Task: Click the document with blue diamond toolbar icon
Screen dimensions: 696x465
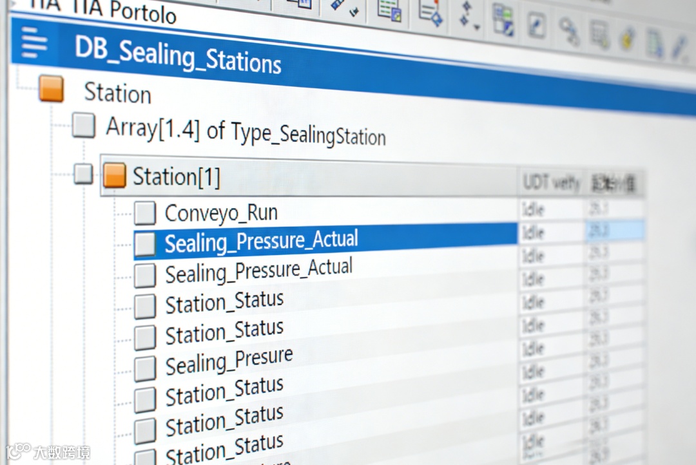Action: pyautogui.click(x=430, y=12)
